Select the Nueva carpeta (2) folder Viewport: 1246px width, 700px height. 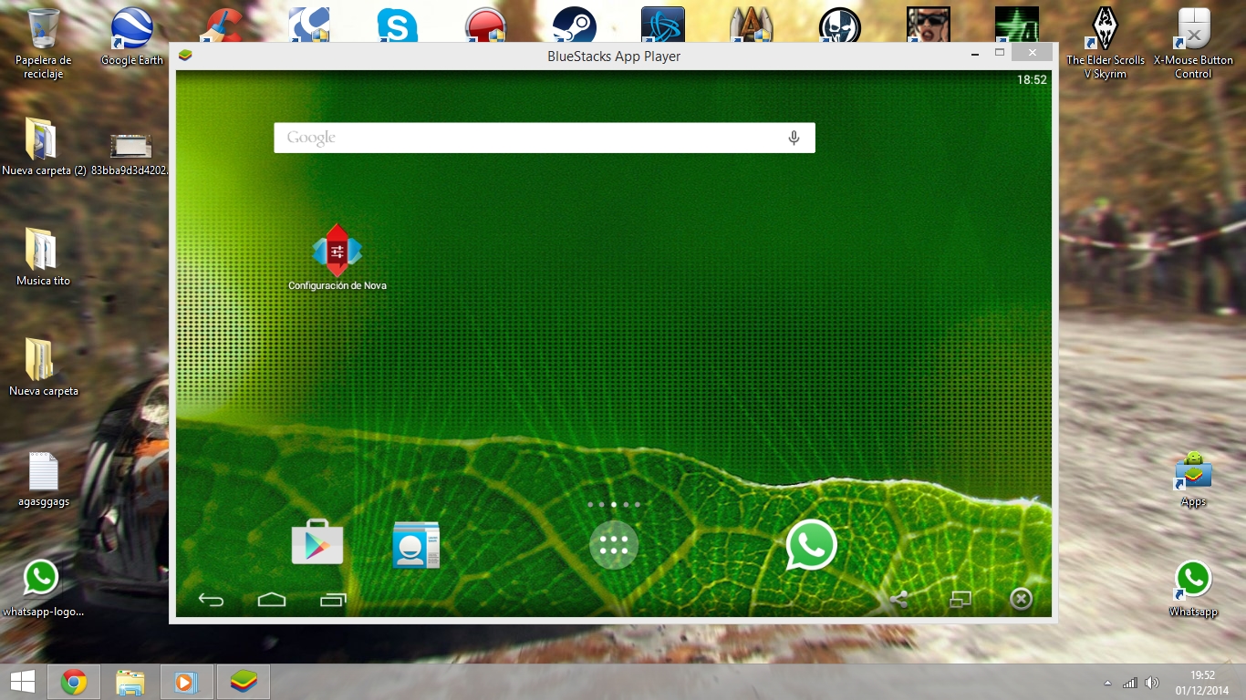[x=43, y=146]
